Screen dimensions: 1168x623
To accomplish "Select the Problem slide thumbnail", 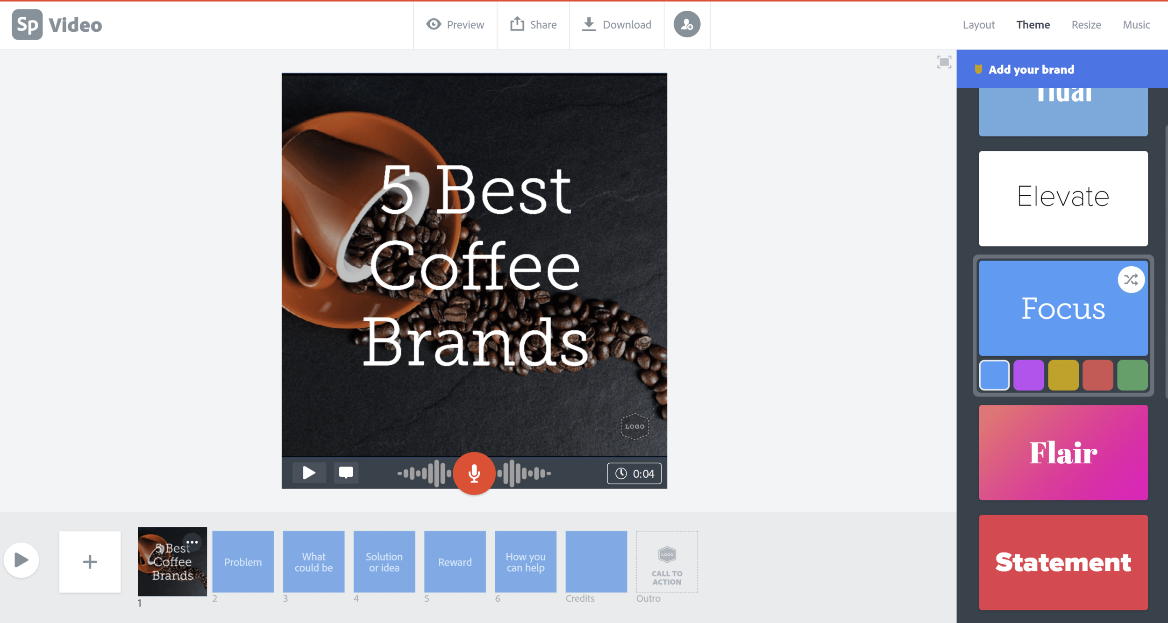I will click(243, 561).
